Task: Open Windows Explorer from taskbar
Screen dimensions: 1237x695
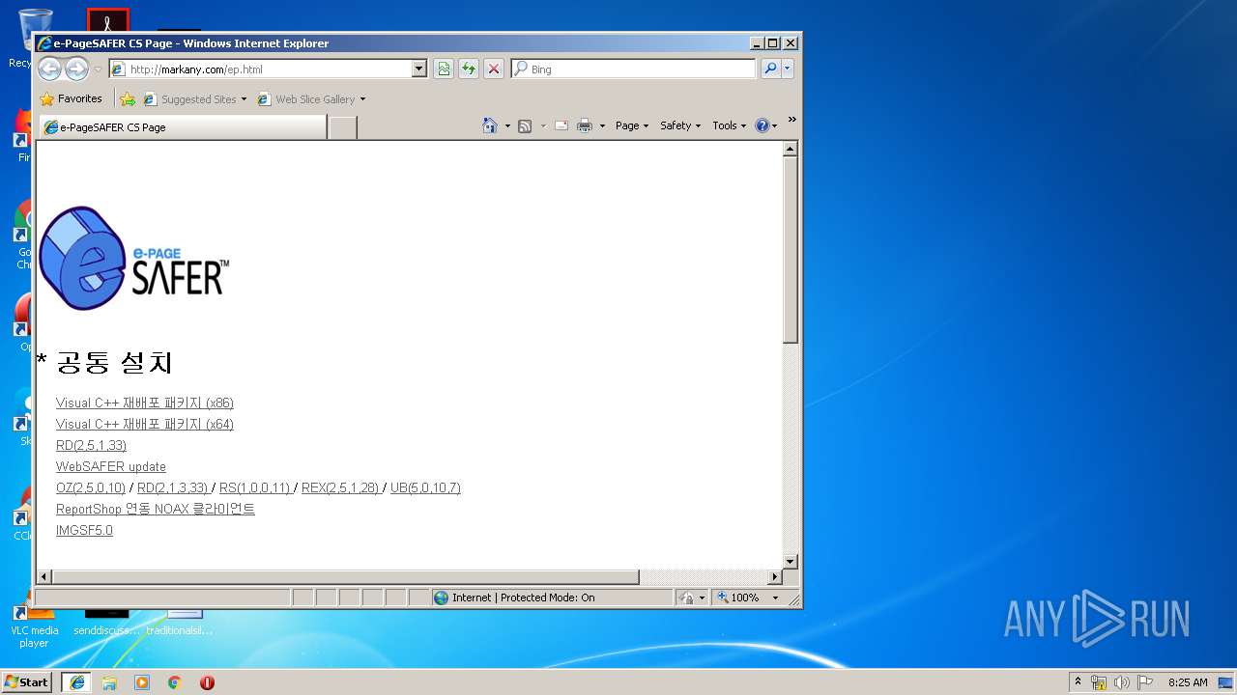Action: click(x=109, y=681)
